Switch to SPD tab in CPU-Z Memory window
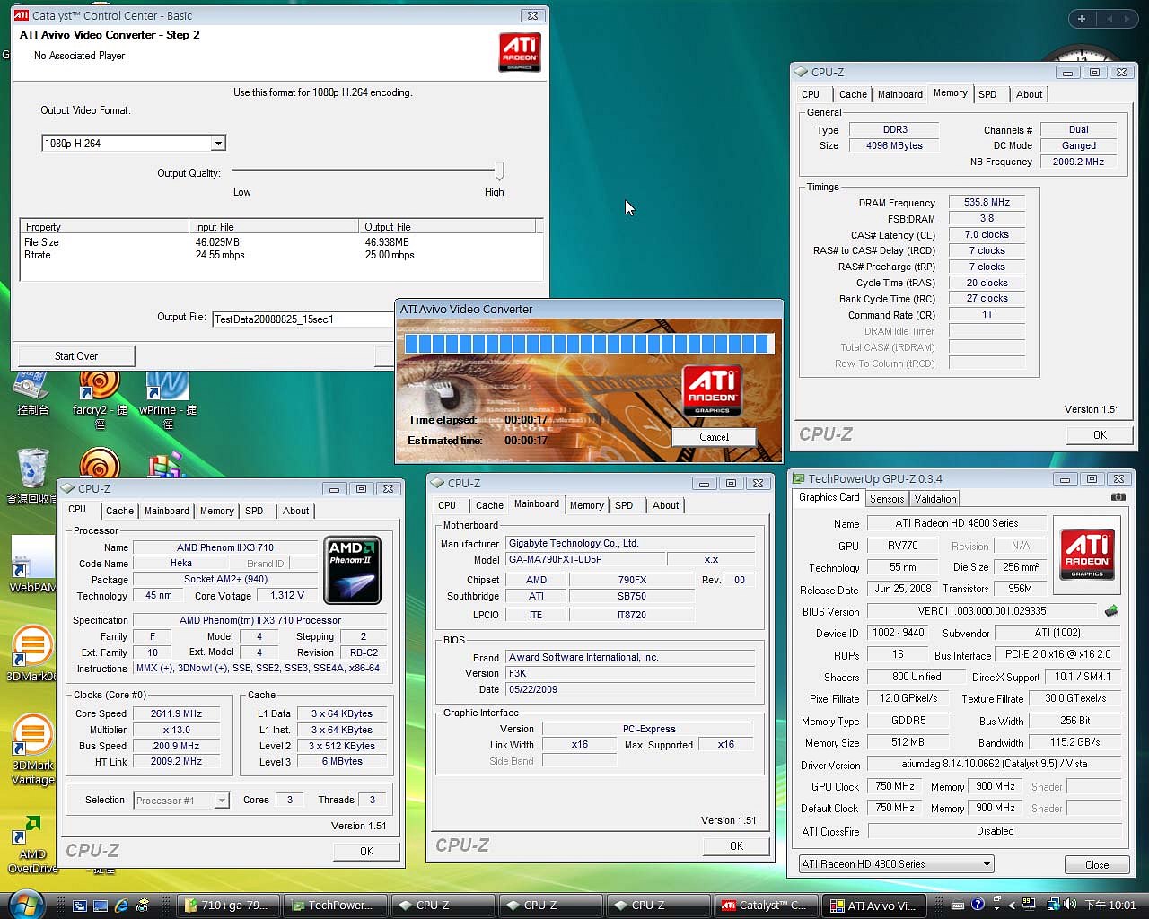Screen dimensions: 1149x919 [987, 94]
